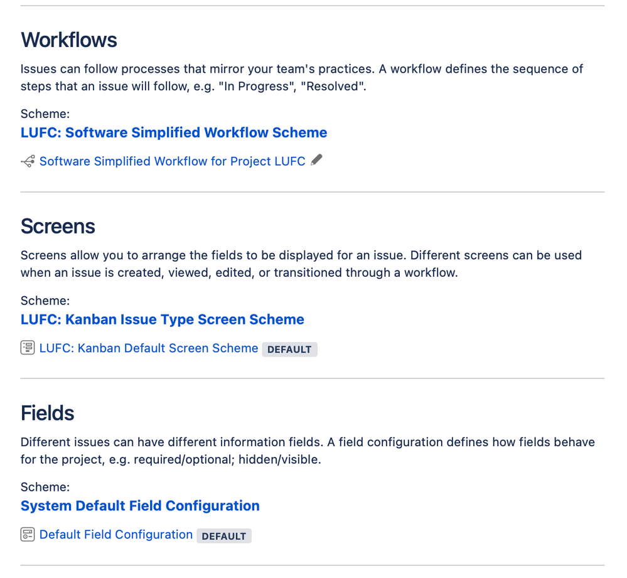
Task: Open the Default Field Configuration link
Action: [115, 534]
